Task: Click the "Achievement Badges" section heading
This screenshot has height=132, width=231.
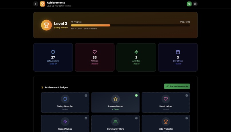Action: pos(56,87)
